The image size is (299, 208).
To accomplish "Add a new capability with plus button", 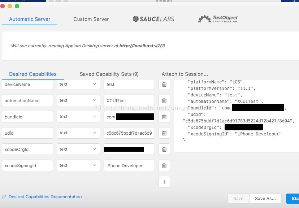I will tap(164, 182).
